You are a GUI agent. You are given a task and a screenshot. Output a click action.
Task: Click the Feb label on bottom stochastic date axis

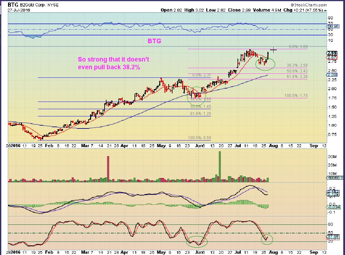49,252
